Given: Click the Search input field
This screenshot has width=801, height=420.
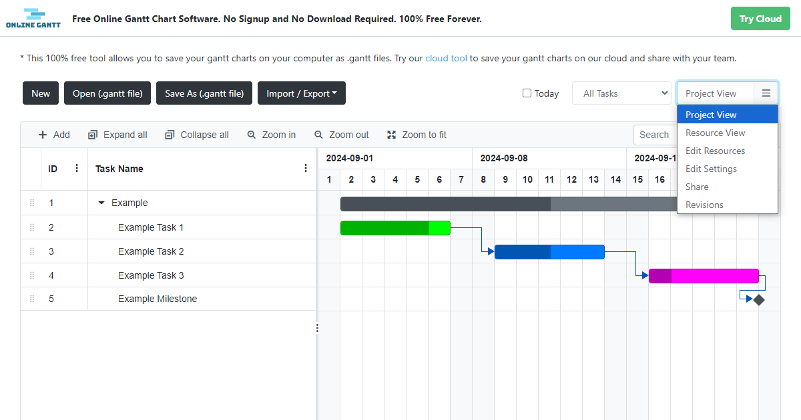Looking at the screenshot, I should click(655, 135).
